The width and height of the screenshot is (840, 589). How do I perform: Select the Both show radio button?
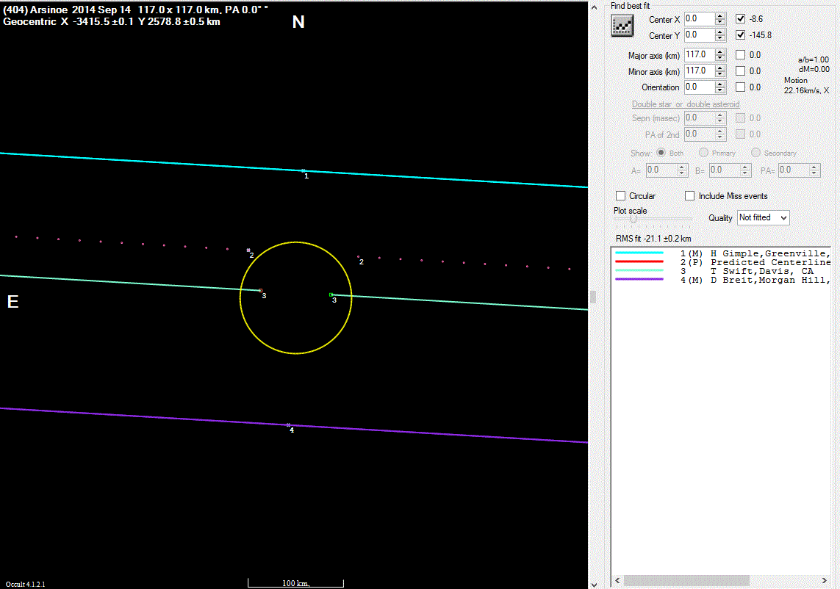tap(661, 153)
